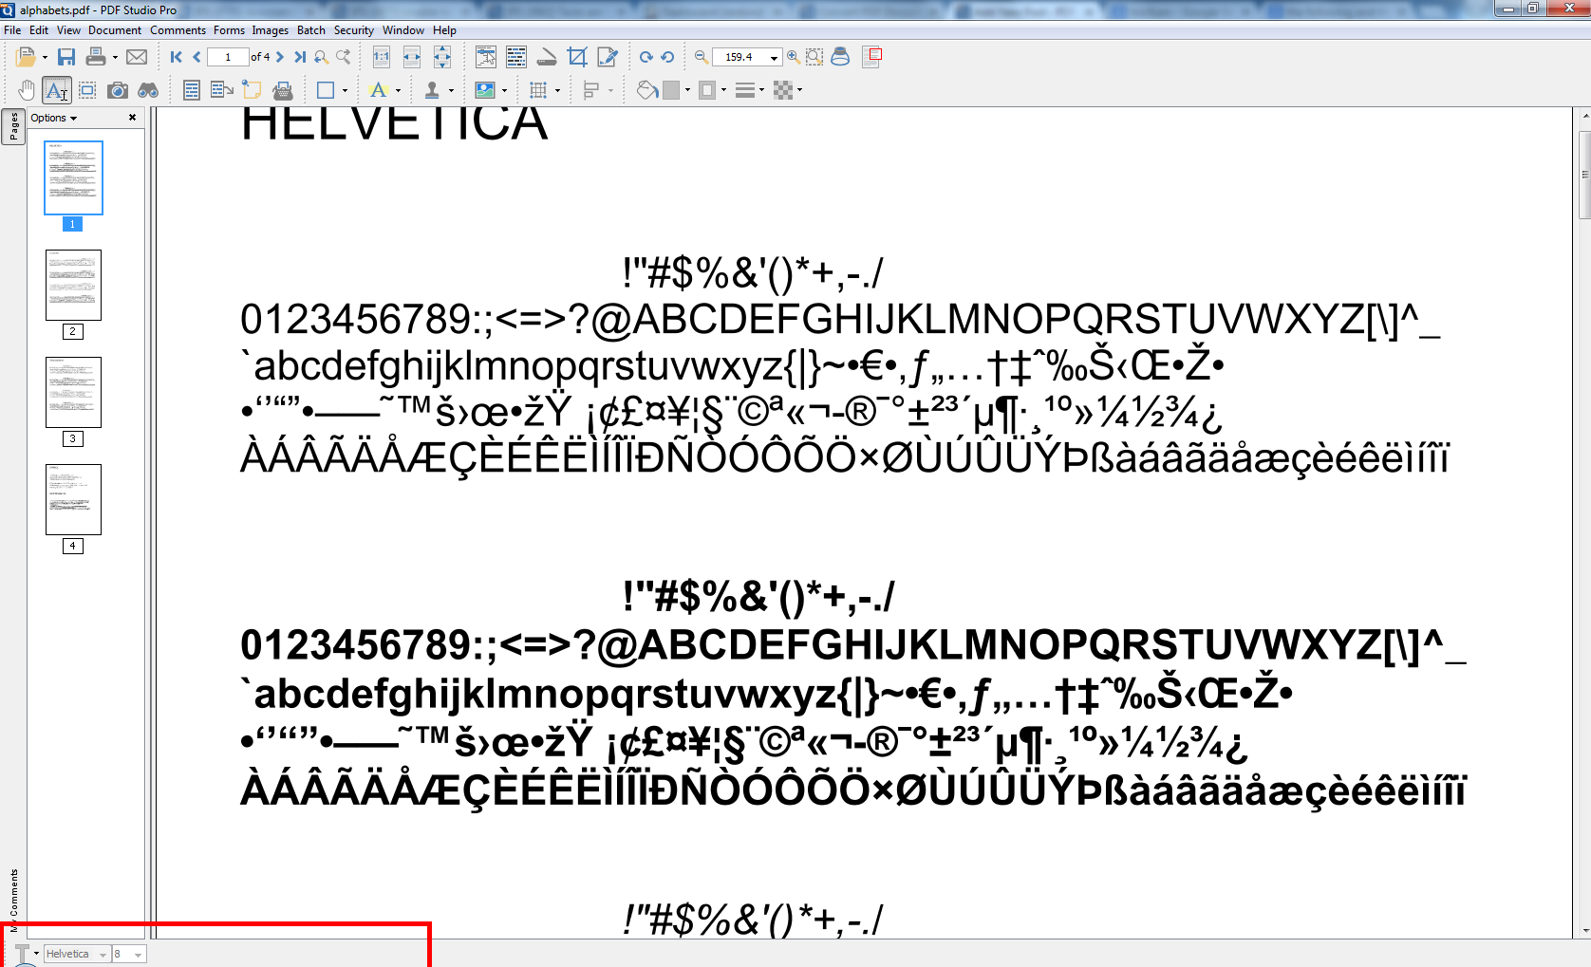Select the marquee zoom tool

pos(814,57)
